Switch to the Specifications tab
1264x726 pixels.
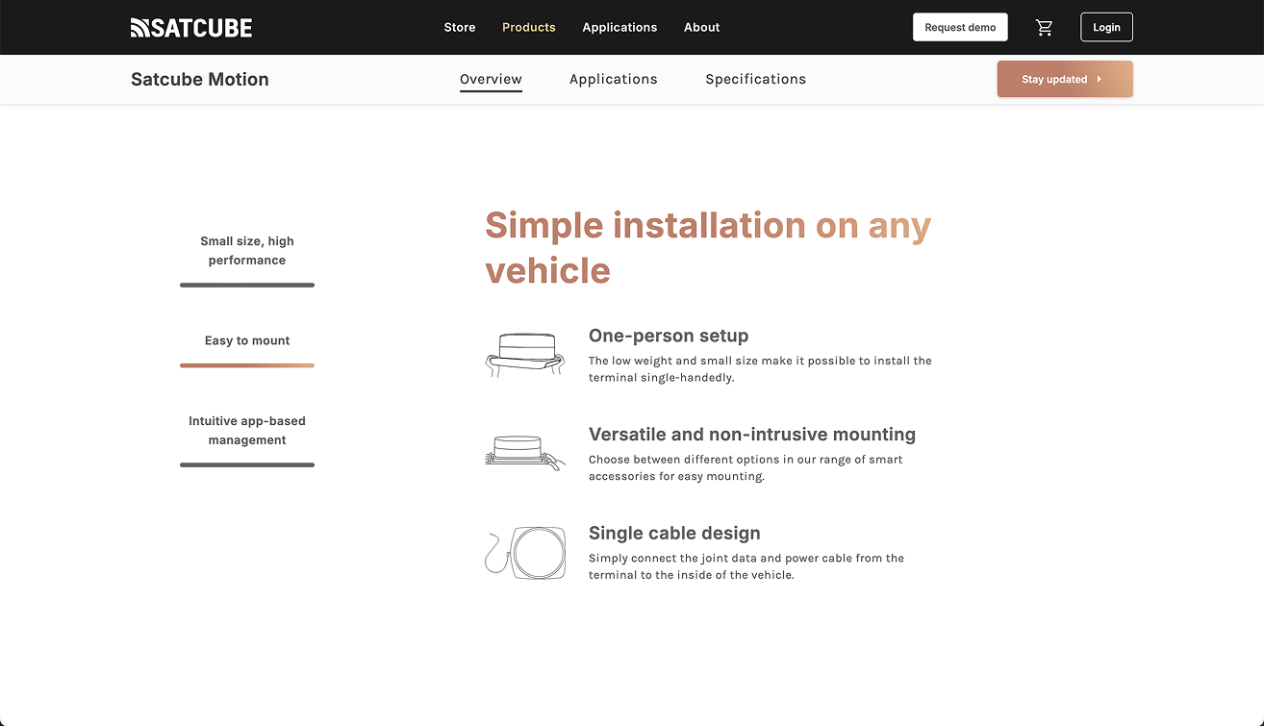(x=756, y=80)
